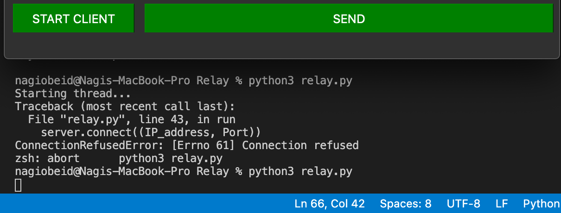Click the "Traceback (most recent call last)" line

125,106
